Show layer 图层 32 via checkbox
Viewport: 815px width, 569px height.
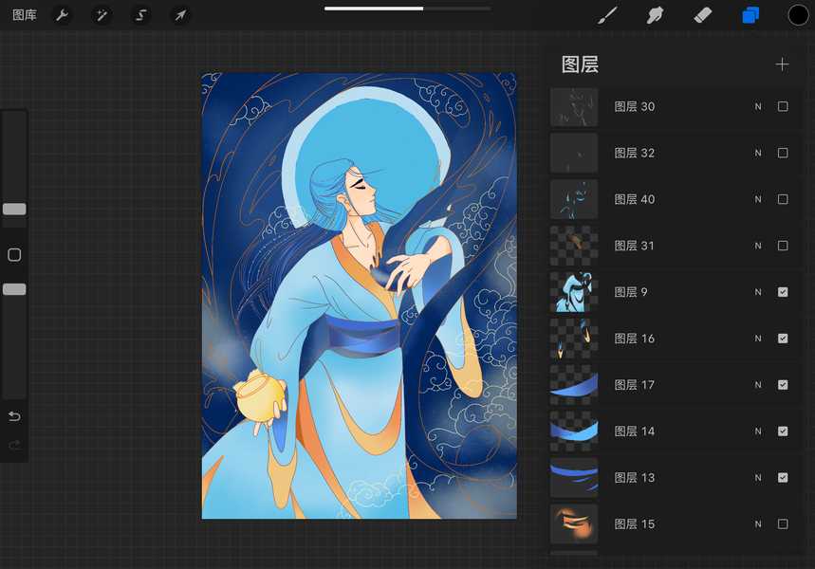point(783,153)
